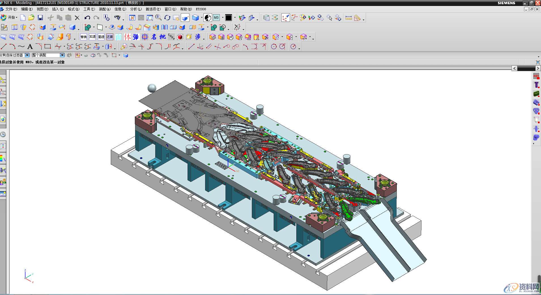
Task: Toggle the M3 view button
Action: point(216,18)
